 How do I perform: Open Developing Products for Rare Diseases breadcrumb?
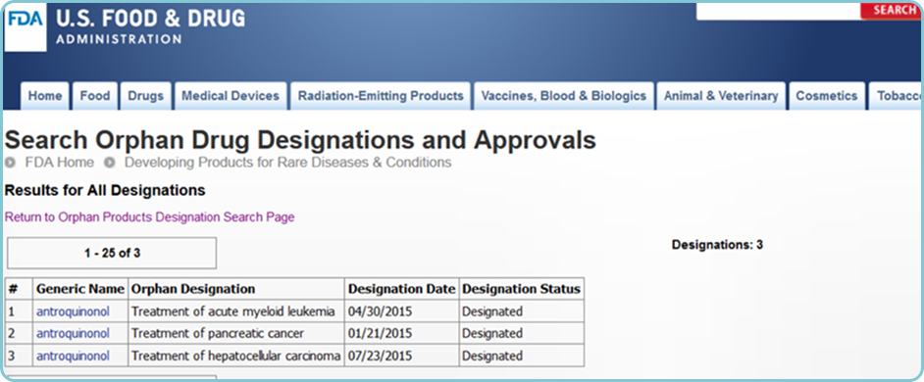288,163
